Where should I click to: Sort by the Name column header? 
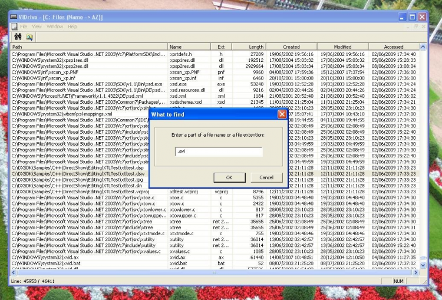point(189,47)
